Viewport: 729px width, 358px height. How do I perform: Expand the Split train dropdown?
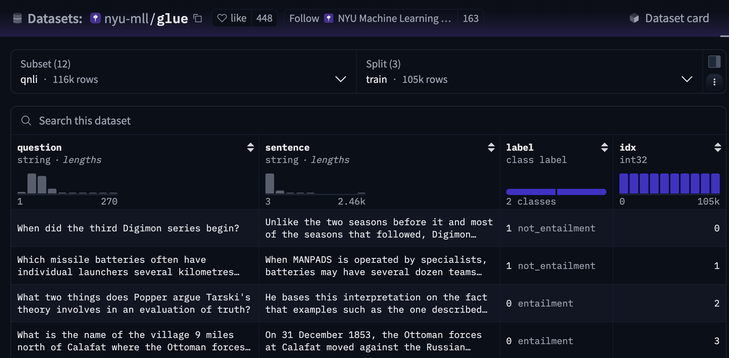[687, 79]
